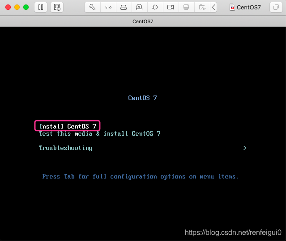286x241 pixels.
Task: Open virtual machine settings wrench icon
Action: 92,7
